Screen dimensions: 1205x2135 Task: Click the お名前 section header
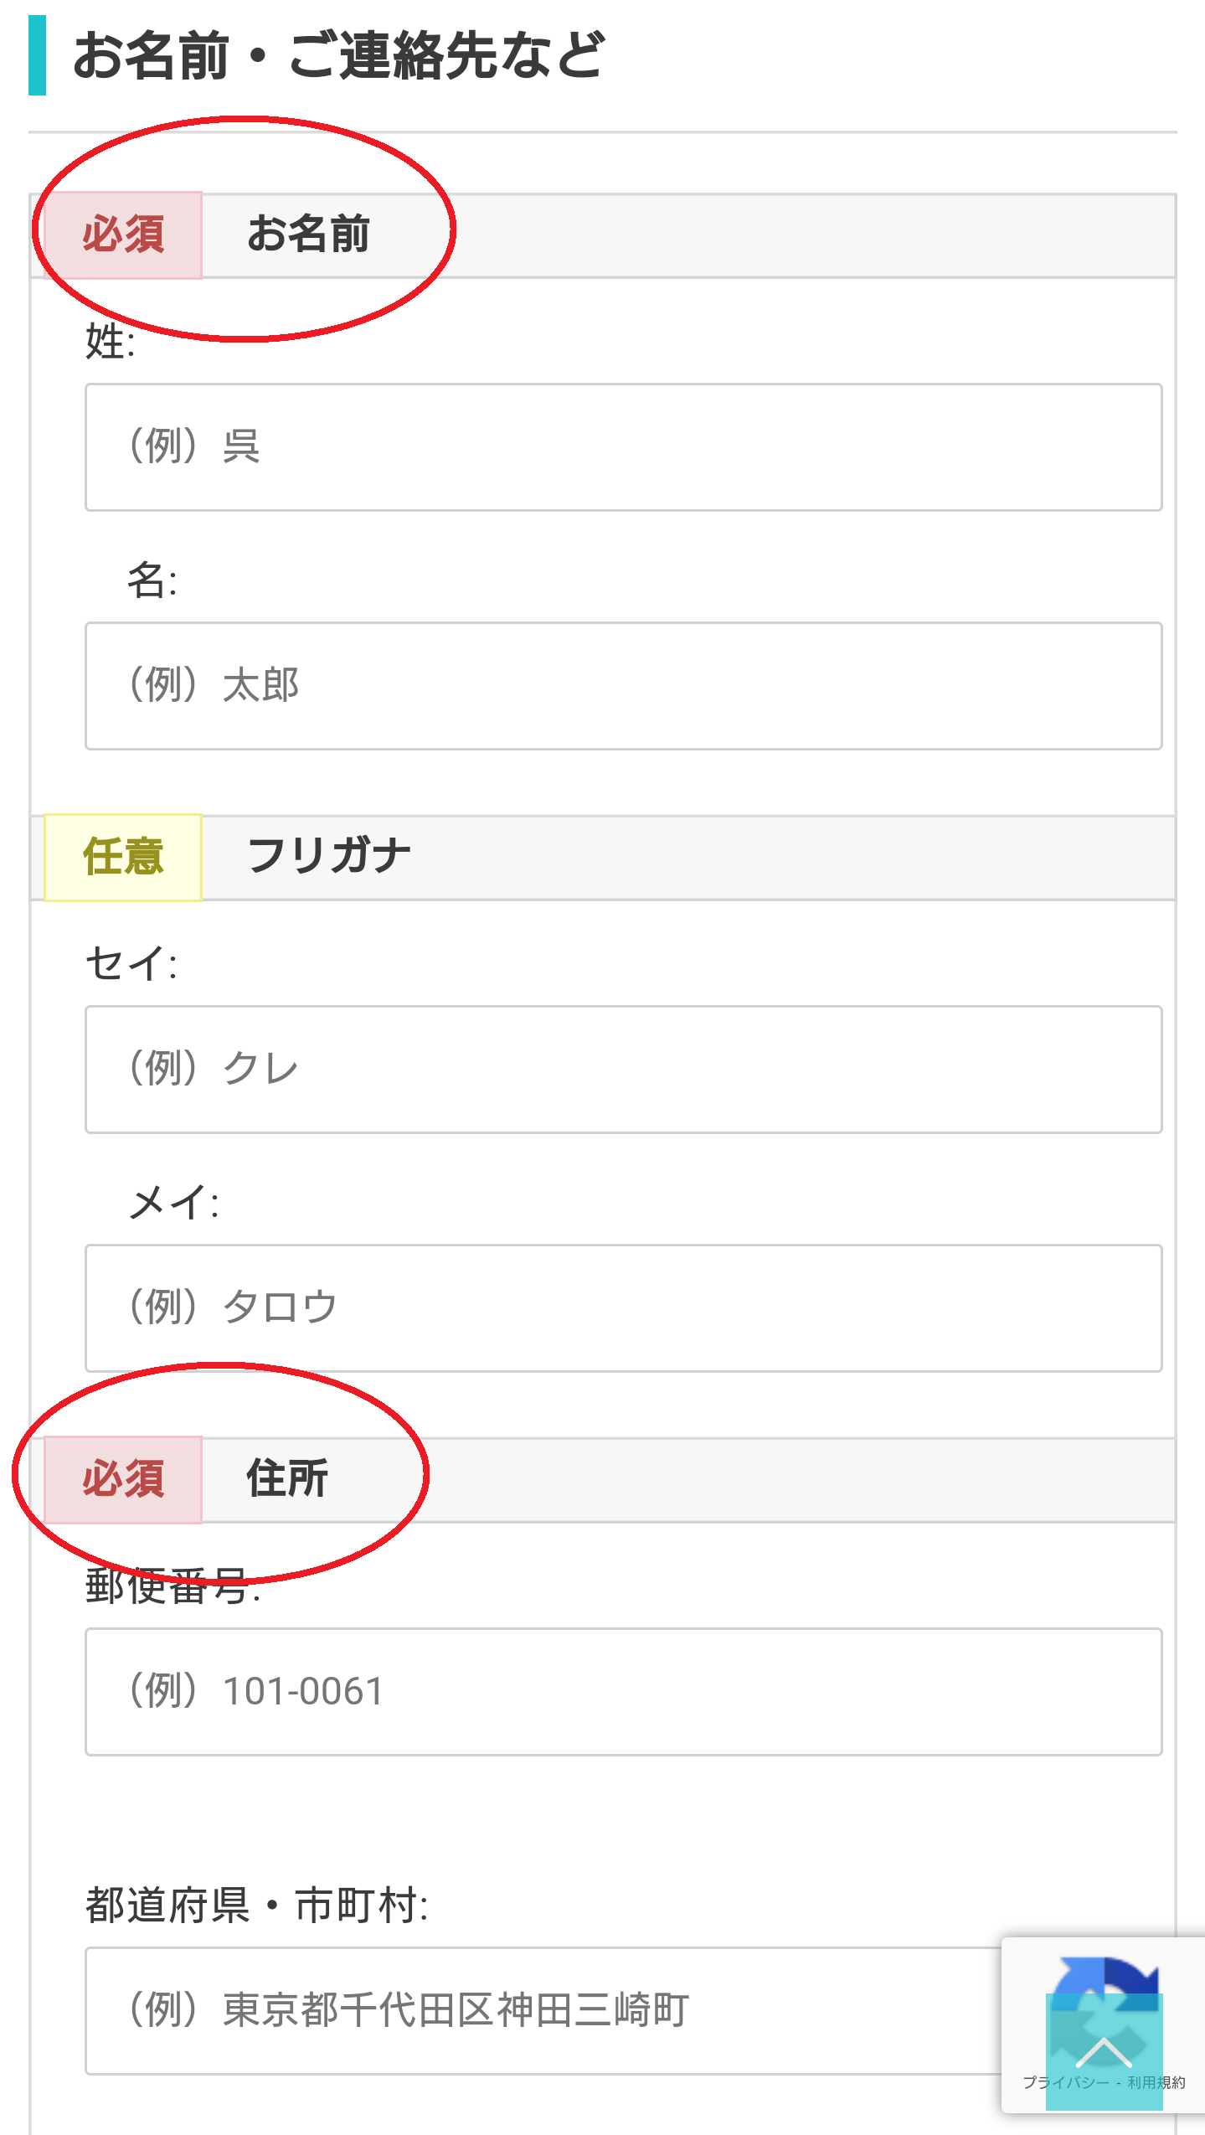[308, 235]
